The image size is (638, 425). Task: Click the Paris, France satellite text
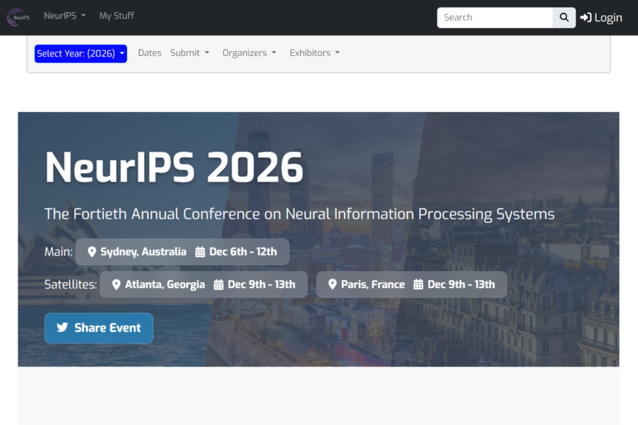[373, 284]
